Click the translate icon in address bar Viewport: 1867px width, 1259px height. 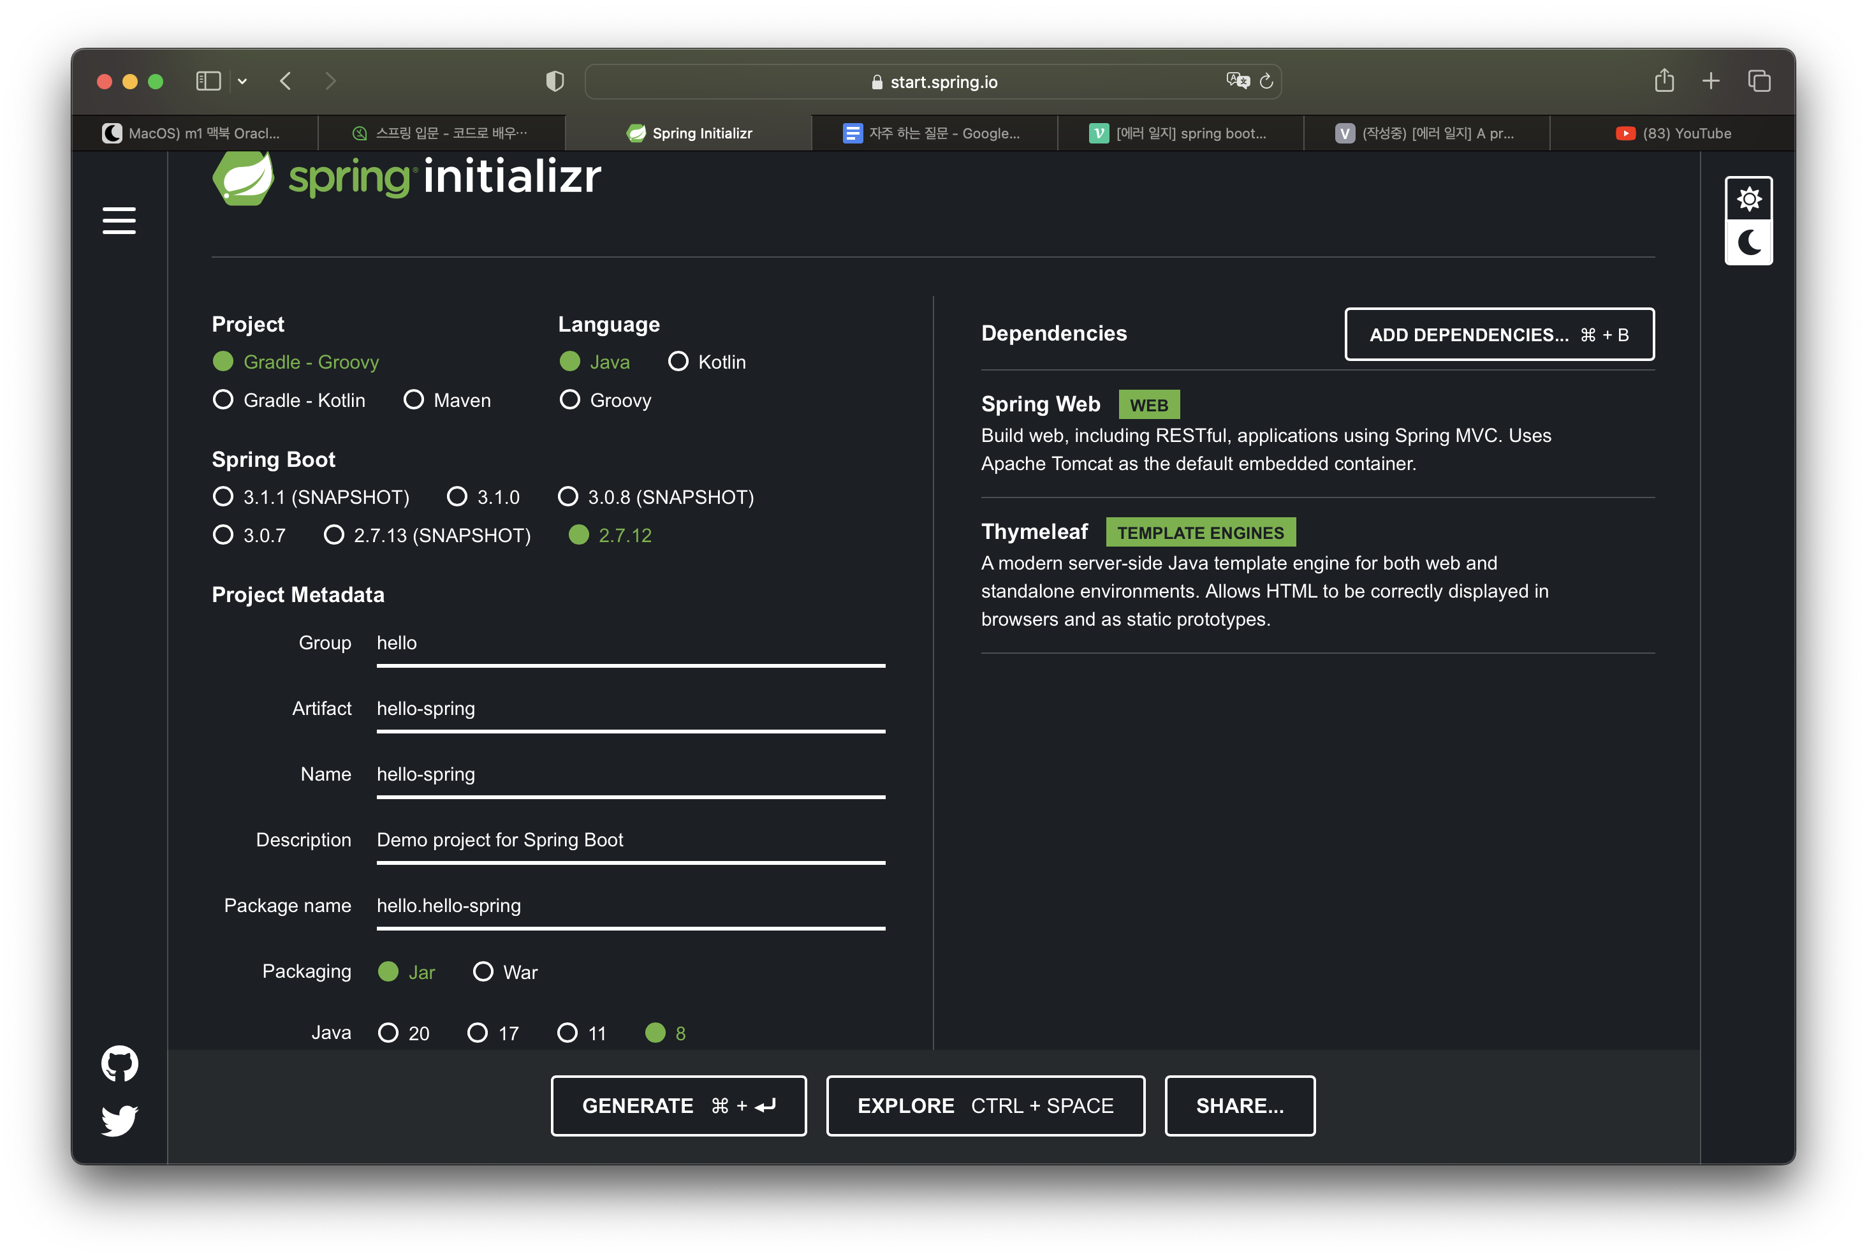pyautogui.click(x=1238, y=81)
